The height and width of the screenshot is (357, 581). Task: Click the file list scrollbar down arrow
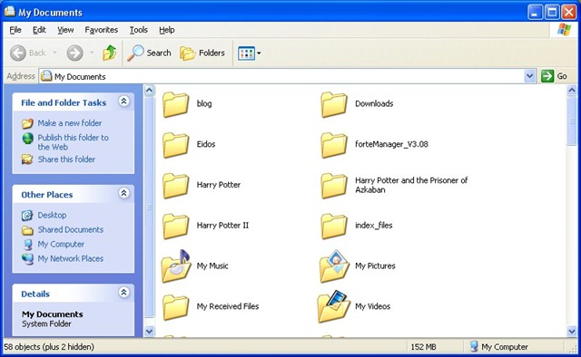572,331
